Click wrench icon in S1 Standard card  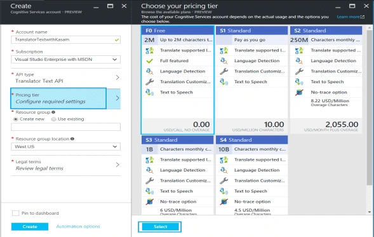tap(224, 71)
